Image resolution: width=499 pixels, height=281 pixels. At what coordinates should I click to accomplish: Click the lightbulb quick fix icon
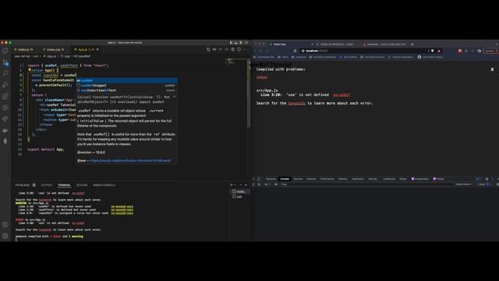(30, 69)
